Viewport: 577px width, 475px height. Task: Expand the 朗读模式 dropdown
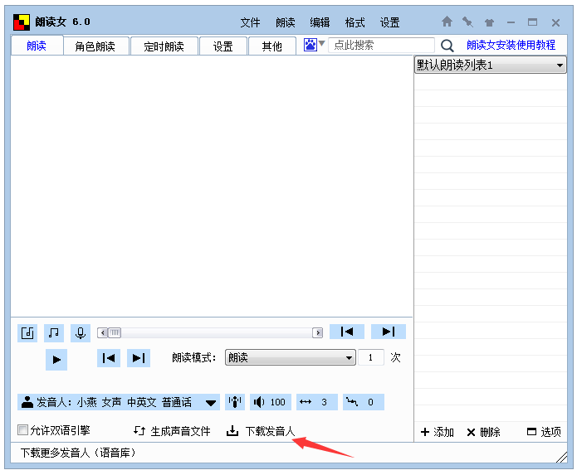[x=350, y=358]
